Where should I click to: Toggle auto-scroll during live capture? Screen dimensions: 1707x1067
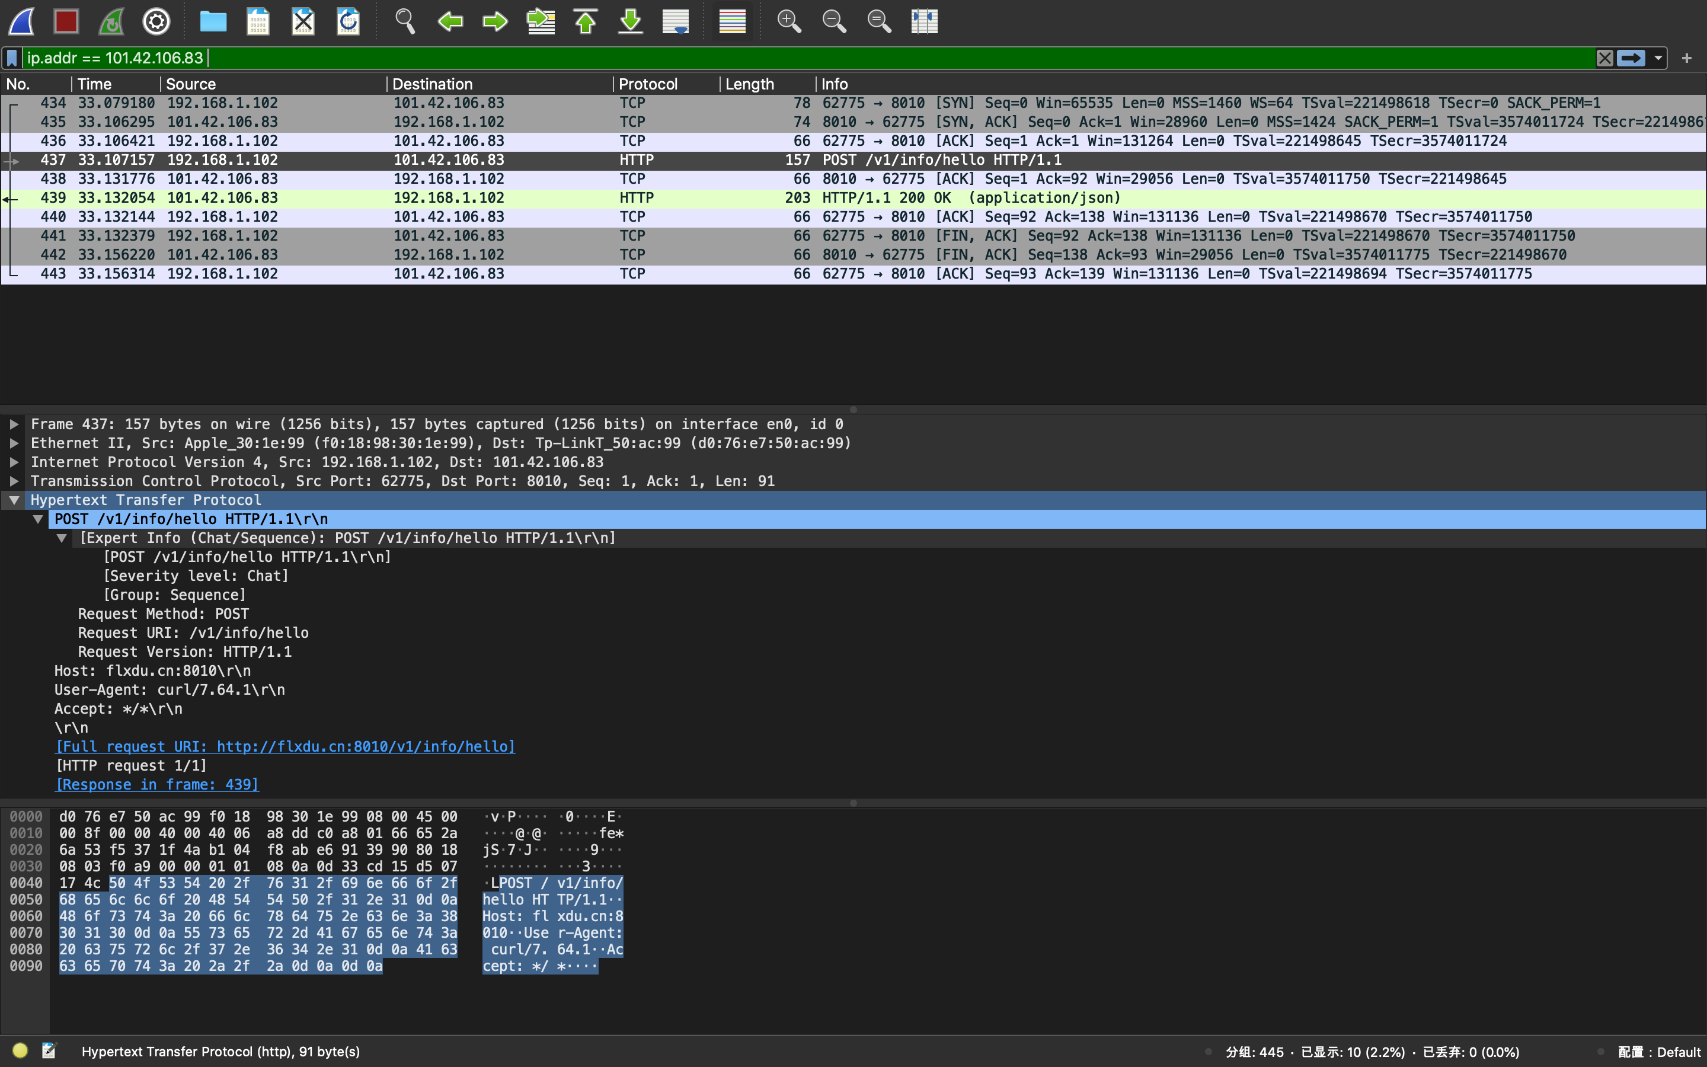pyautogui.click(x=676, y=21)
